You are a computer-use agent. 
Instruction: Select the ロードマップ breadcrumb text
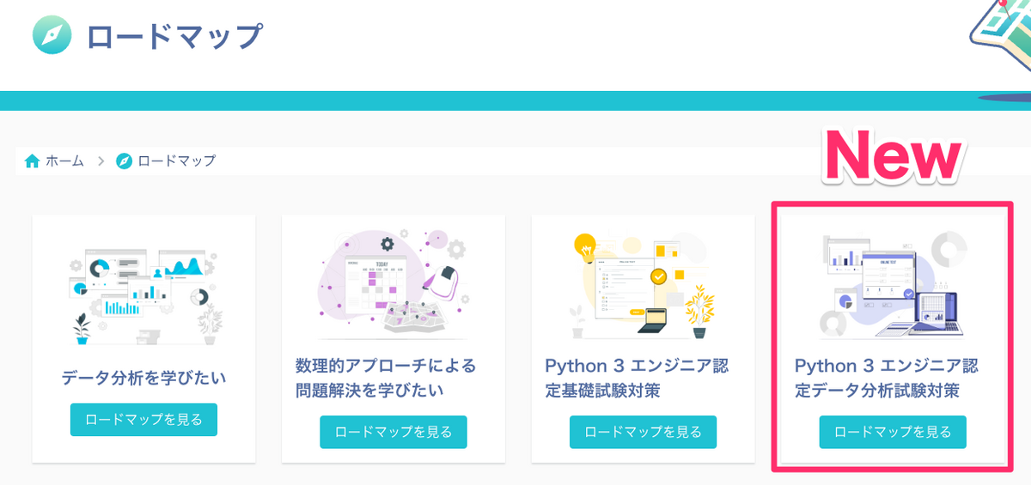coord(176,161)
